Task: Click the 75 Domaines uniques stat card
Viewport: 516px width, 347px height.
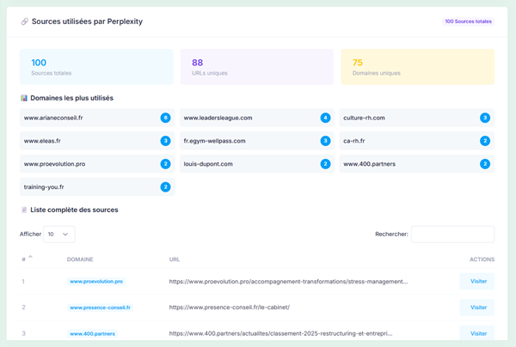Action: pos(418,67)
